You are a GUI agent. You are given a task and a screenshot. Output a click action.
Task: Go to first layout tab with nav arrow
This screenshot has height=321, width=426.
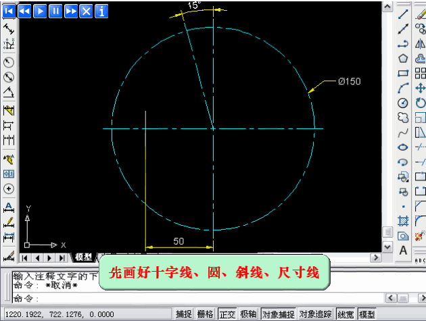tap(24, 258)
